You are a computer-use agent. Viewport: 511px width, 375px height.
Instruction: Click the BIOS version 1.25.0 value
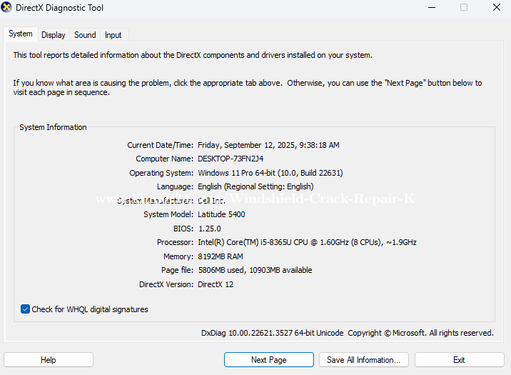tap(209, 229)
